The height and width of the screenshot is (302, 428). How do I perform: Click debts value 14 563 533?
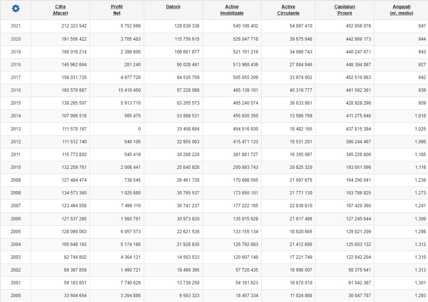[x=188, y=258]
